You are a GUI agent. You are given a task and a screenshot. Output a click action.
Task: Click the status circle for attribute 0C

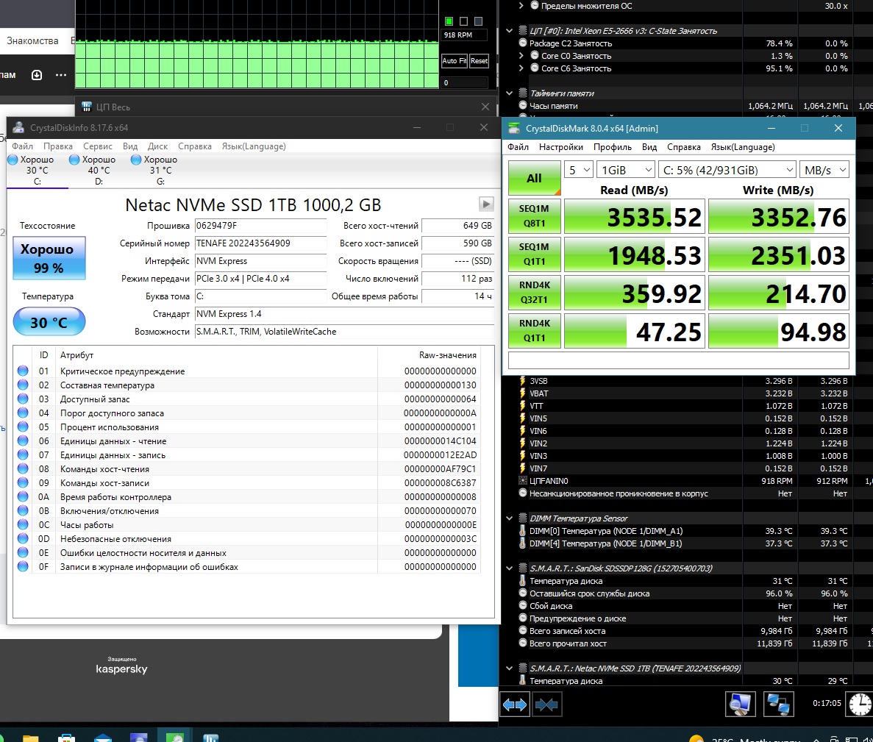tap(23, 524)
